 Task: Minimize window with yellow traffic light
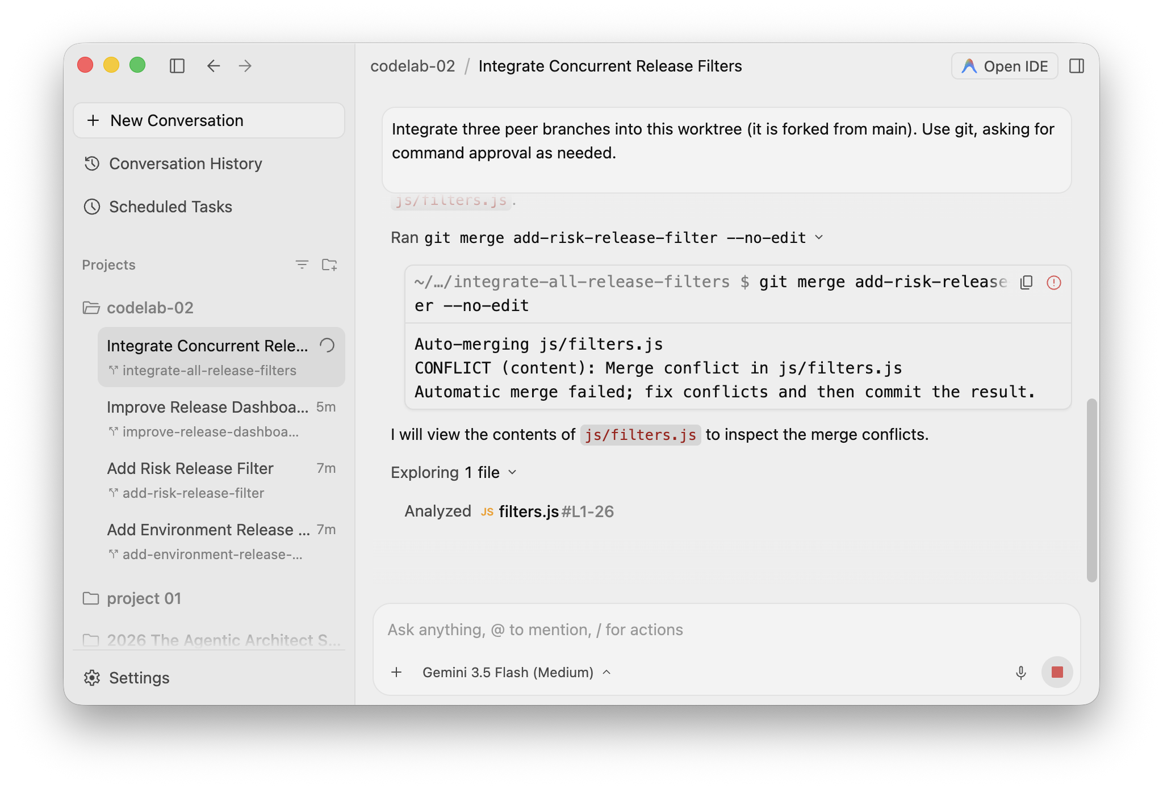[x=111, y=65]
